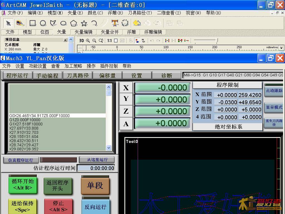Select the ellipse vector tool
This screenshot has width=285, height=214.
pyautogui.click(x=63, y=23)
